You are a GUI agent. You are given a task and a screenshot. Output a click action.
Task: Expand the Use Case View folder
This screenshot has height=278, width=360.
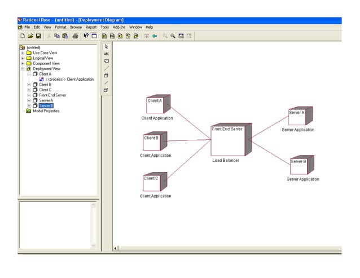tap(23, 53)
